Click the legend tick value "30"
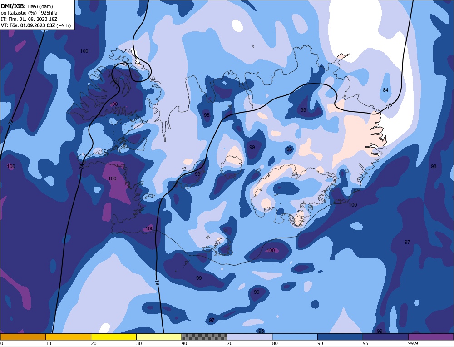 click(x=139, y=343)
